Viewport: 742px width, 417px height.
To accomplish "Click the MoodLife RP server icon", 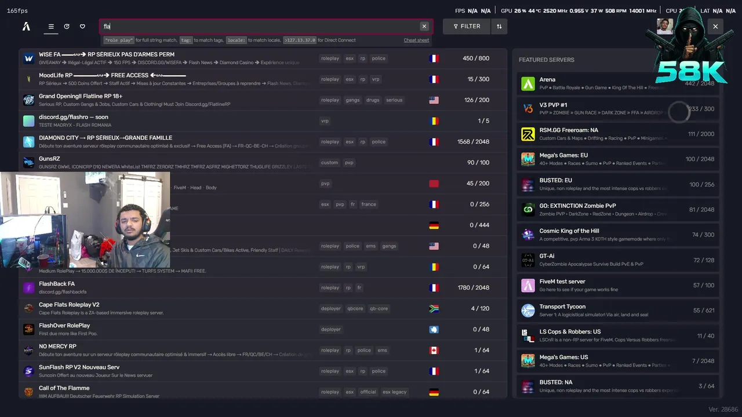I will (x=29, y=79).
